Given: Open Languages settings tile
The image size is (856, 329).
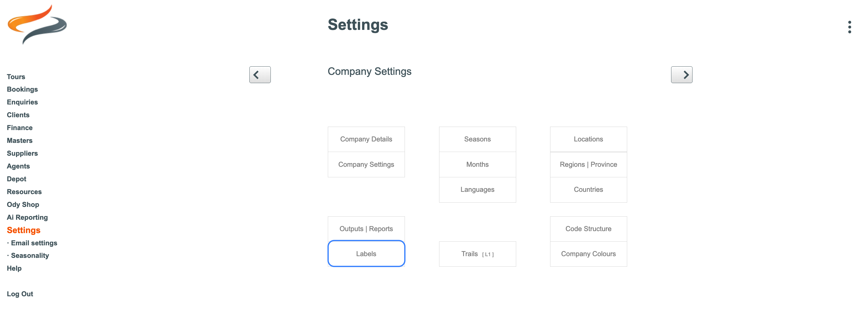Looking at the screenshot, I should pos(477,190).
